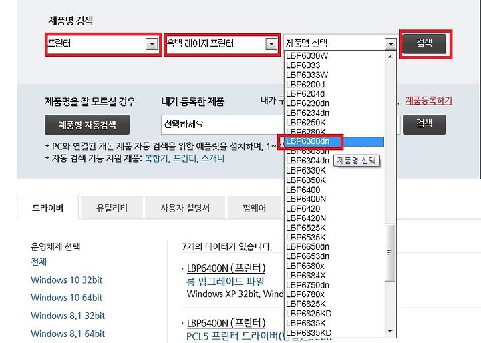This screenshot has height=343, width=481.
Task: Click the 프린터 supported product link
Action: [x=184, y=159]
